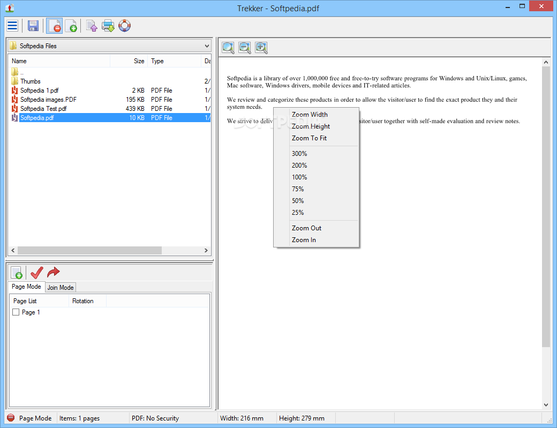The width and height of the screenshot is (557, 428).
Task: Choose Zoom In from context menu
Action: pos(304,240)
